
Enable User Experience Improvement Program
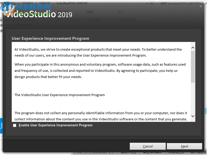coord(14,125)
